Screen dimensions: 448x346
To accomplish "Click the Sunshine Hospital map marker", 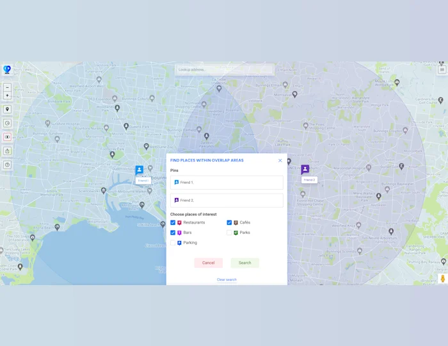I will pos(48,123).
